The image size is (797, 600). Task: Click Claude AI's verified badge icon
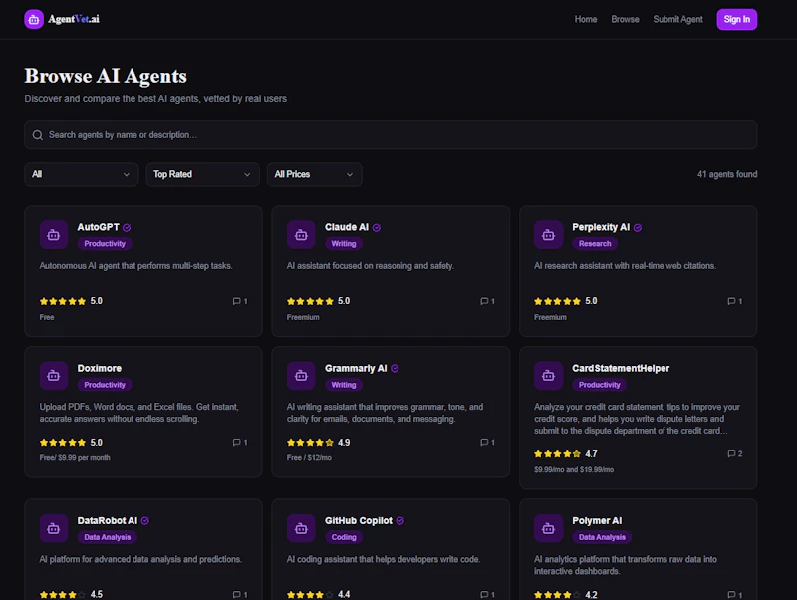(377, 228)
